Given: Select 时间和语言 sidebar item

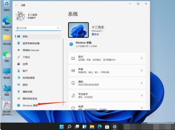Looking at the screenshot, I should [38, 78].
